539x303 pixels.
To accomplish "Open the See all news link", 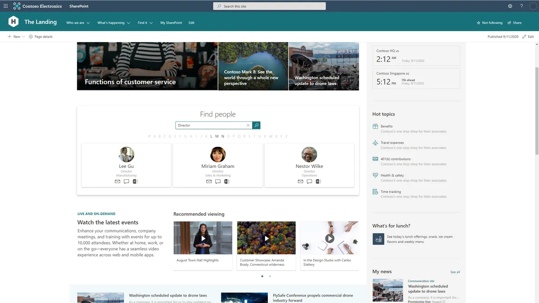I will click(455, 272).
